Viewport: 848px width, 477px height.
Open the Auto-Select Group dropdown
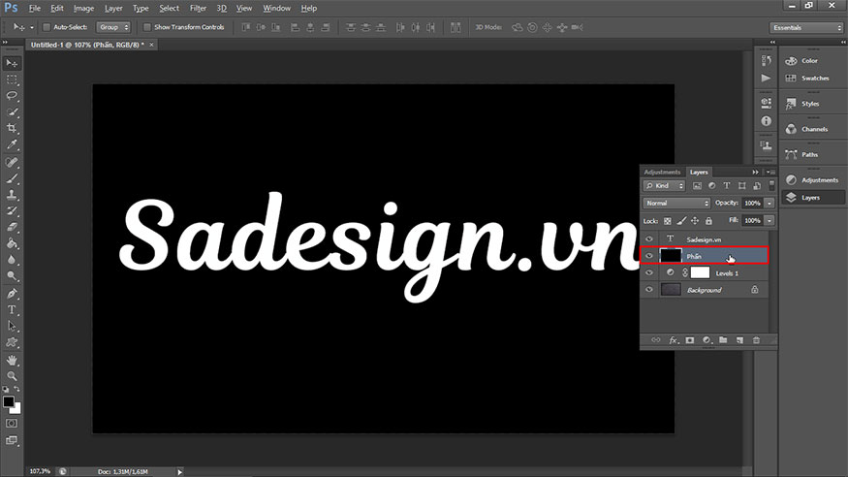(113, 27)
